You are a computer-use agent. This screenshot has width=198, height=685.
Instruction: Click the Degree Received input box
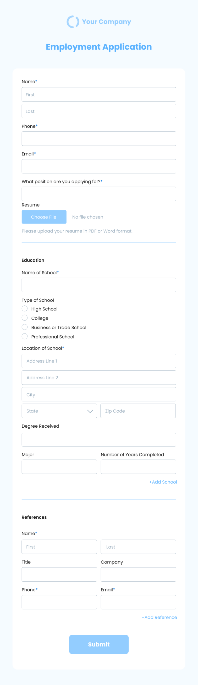(99, 440)
